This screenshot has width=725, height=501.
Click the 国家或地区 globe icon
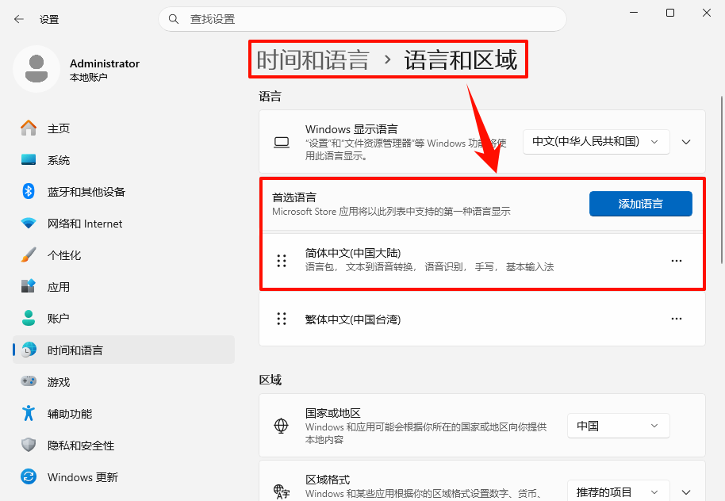tap(281, 426)
